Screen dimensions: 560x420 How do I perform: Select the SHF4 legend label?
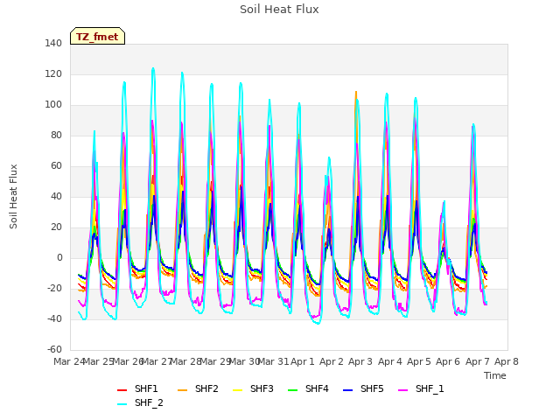coord(317,388)
